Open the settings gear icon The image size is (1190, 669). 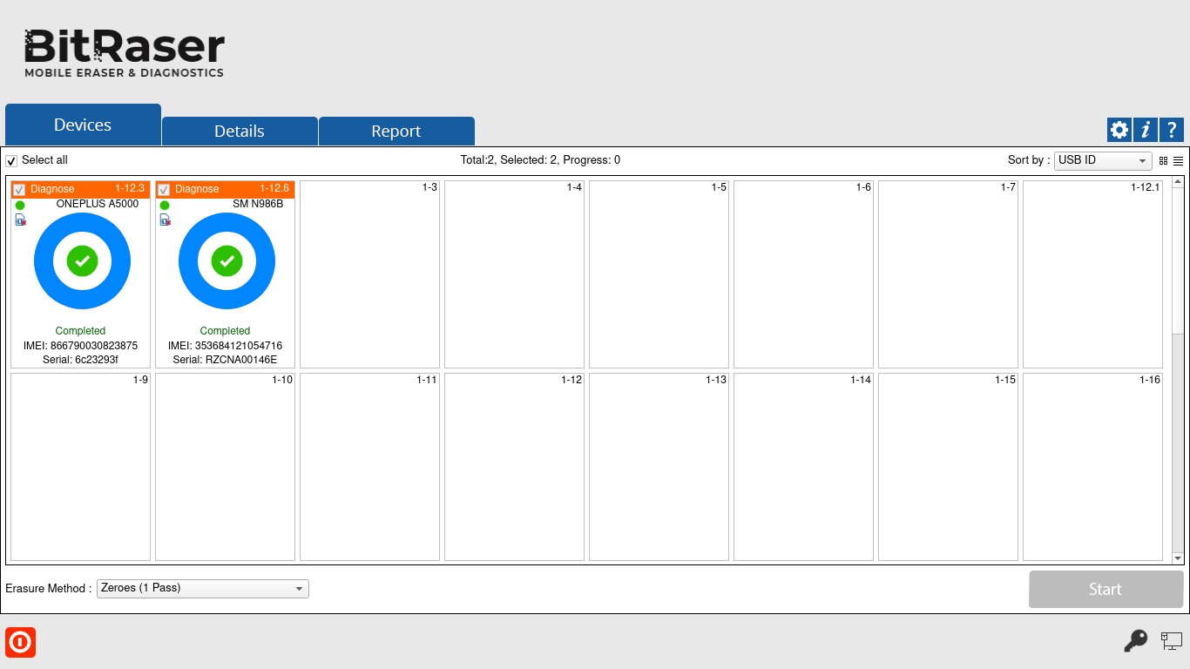click(1119, 130)
